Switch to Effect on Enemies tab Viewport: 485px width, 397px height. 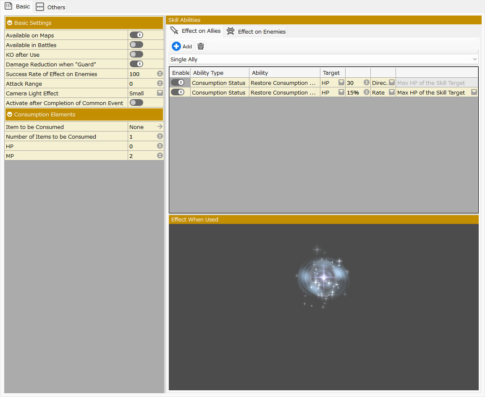point(256,32)
